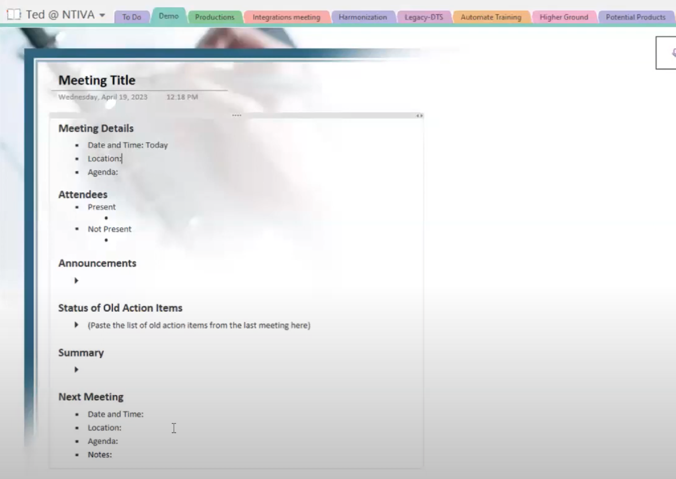
Task: Open the Automate Training section
Action: [491, 17]
